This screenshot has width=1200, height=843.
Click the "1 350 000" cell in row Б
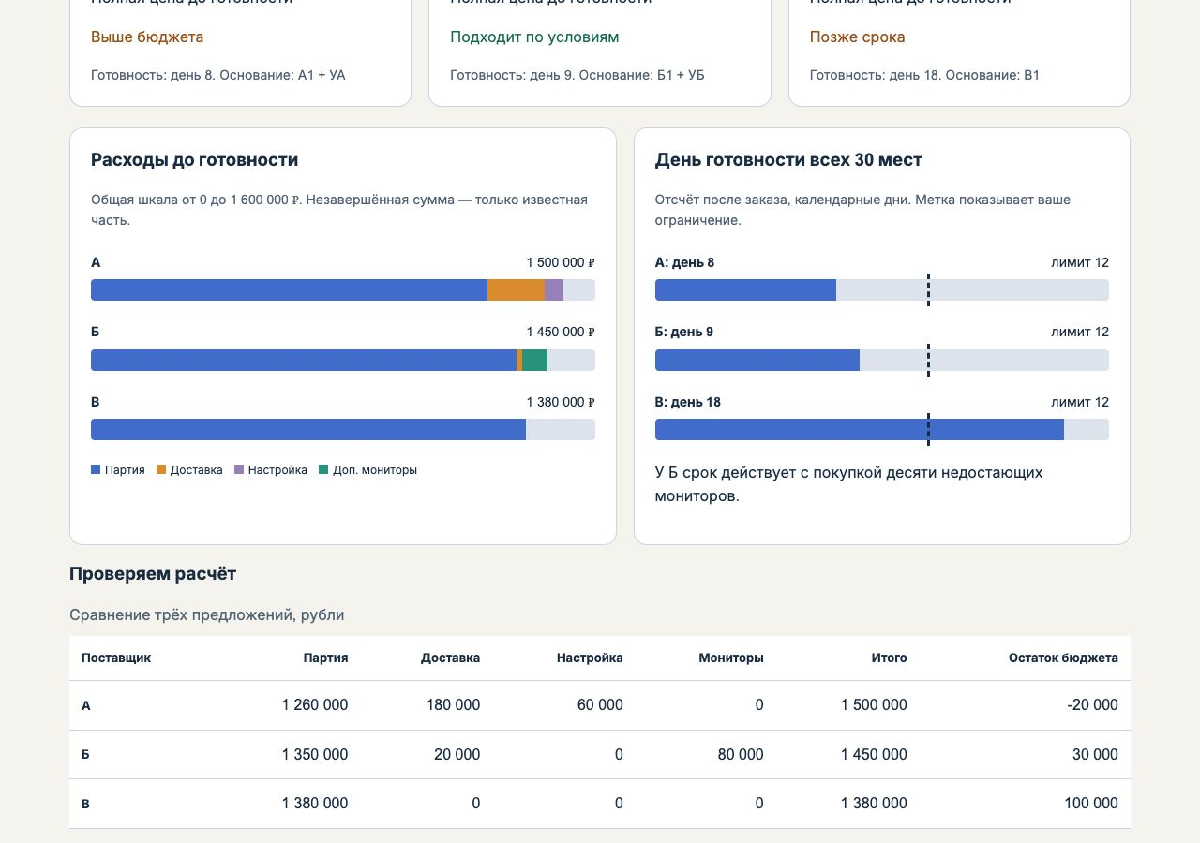coord(315,754)
